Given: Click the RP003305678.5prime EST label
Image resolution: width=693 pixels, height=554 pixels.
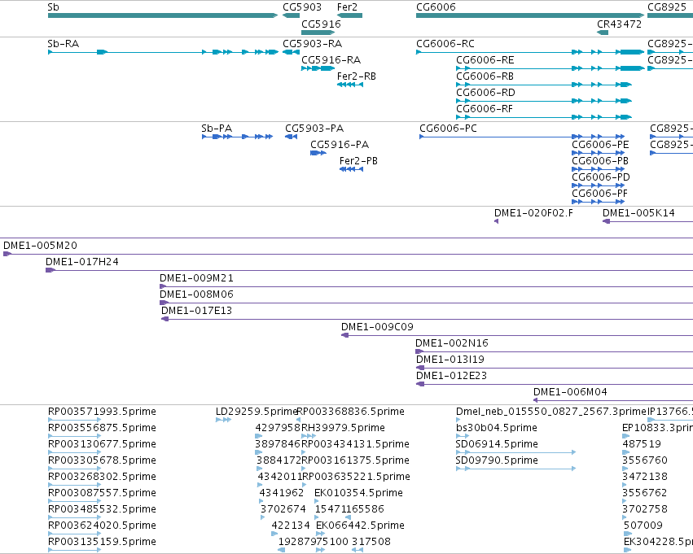Looking at the screenshot, I should point(102,460).
